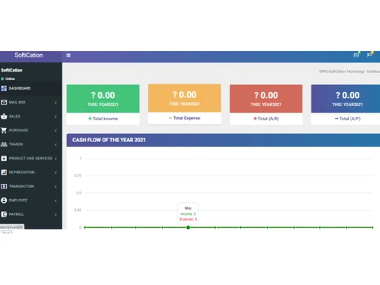This screenshot has height=285, width=380.
Task: Expand the Depreciation menu chevron
Action: [55, 173]
